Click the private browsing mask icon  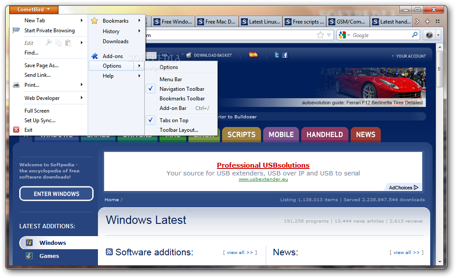16,30
